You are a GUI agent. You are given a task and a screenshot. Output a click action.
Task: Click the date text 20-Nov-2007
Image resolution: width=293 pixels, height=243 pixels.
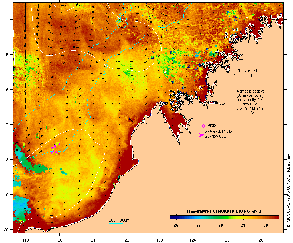pyautogui.click(x=250, y=71)
